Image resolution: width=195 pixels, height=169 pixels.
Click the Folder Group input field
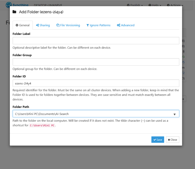[96, 62]
